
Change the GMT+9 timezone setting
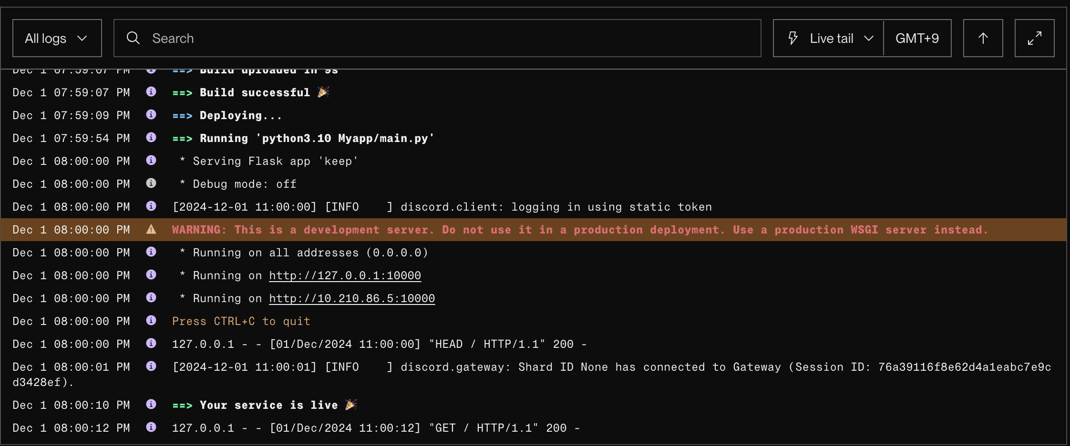917,38
